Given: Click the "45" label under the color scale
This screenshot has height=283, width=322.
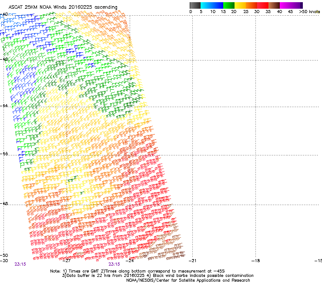Looking at the screenshot, I should [x=290, y=11].
